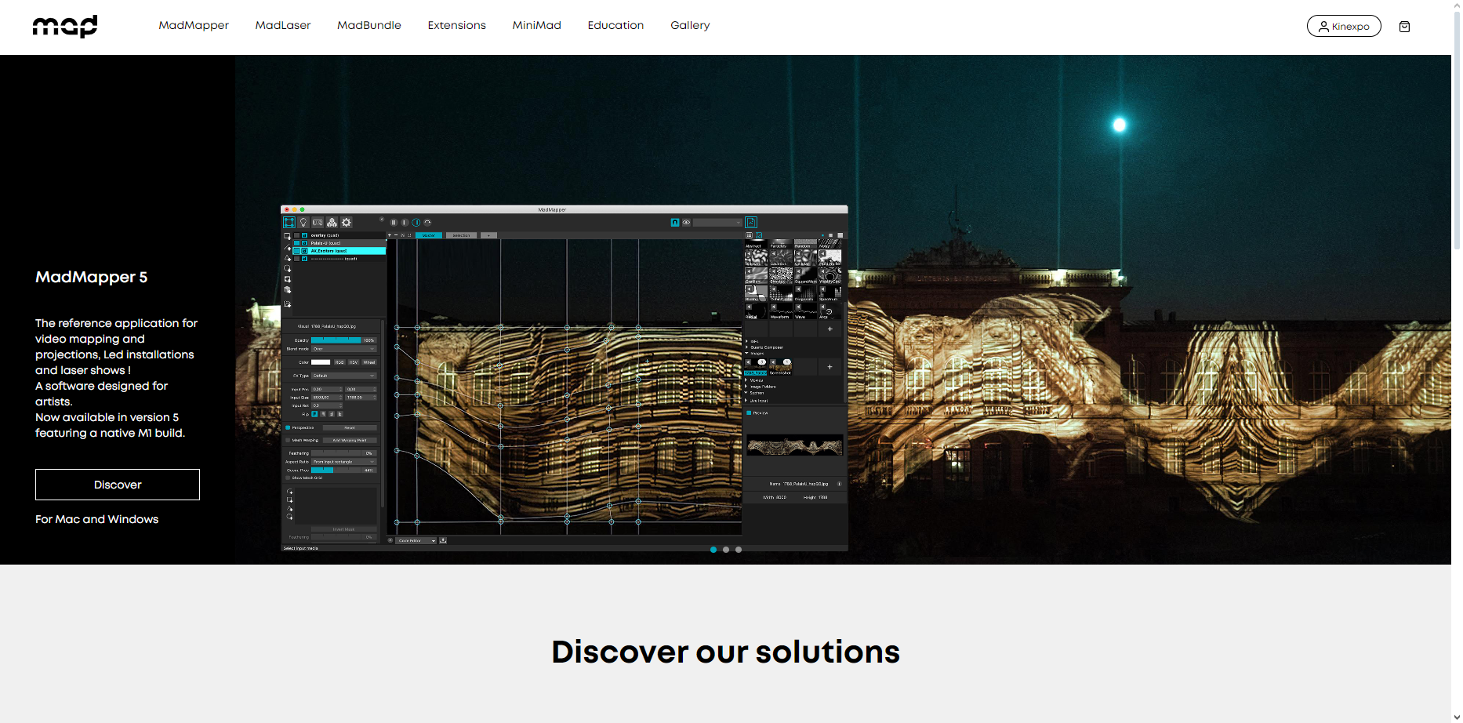Open the MadLaser menu item
Viewport: 1463px width, 723px height.
[x=283, y=25]
